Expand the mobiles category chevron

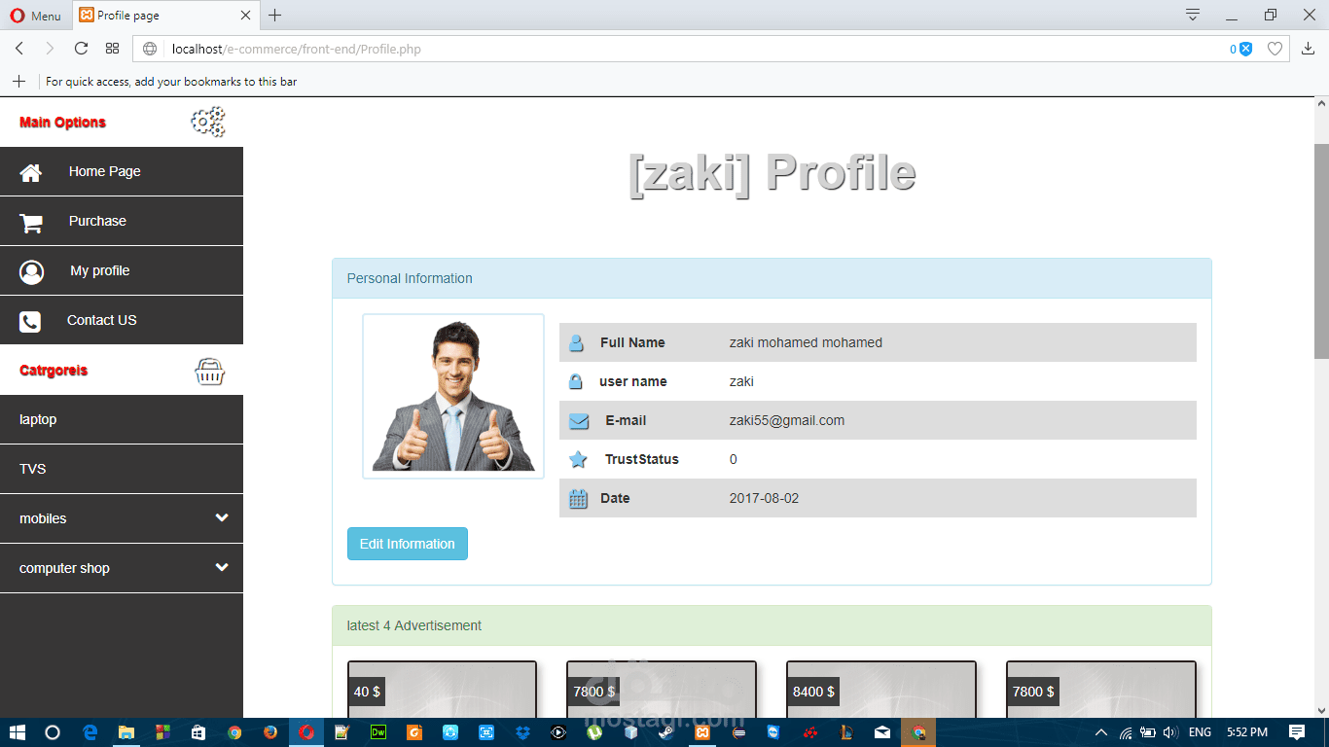222,518
